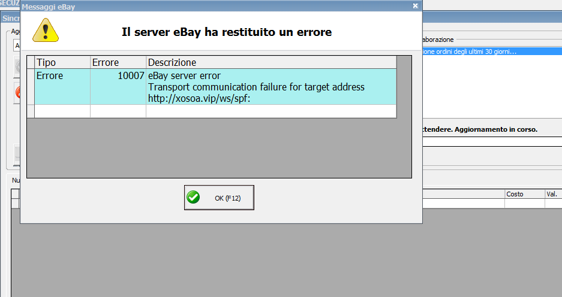The image size is (562, 297).
Task: Select the Tipo column header
Action: tap(62, 62)
